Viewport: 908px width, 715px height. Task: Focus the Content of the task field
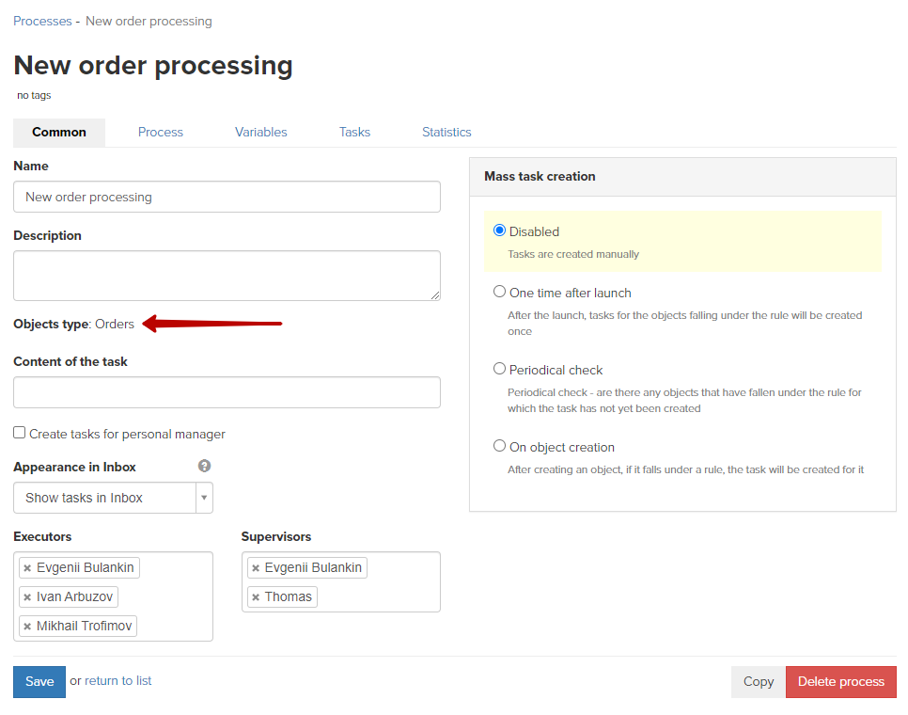tap(227, 392)
